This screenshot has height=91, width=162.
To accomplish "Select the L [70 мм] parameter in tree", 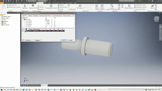I will point(28,26).
